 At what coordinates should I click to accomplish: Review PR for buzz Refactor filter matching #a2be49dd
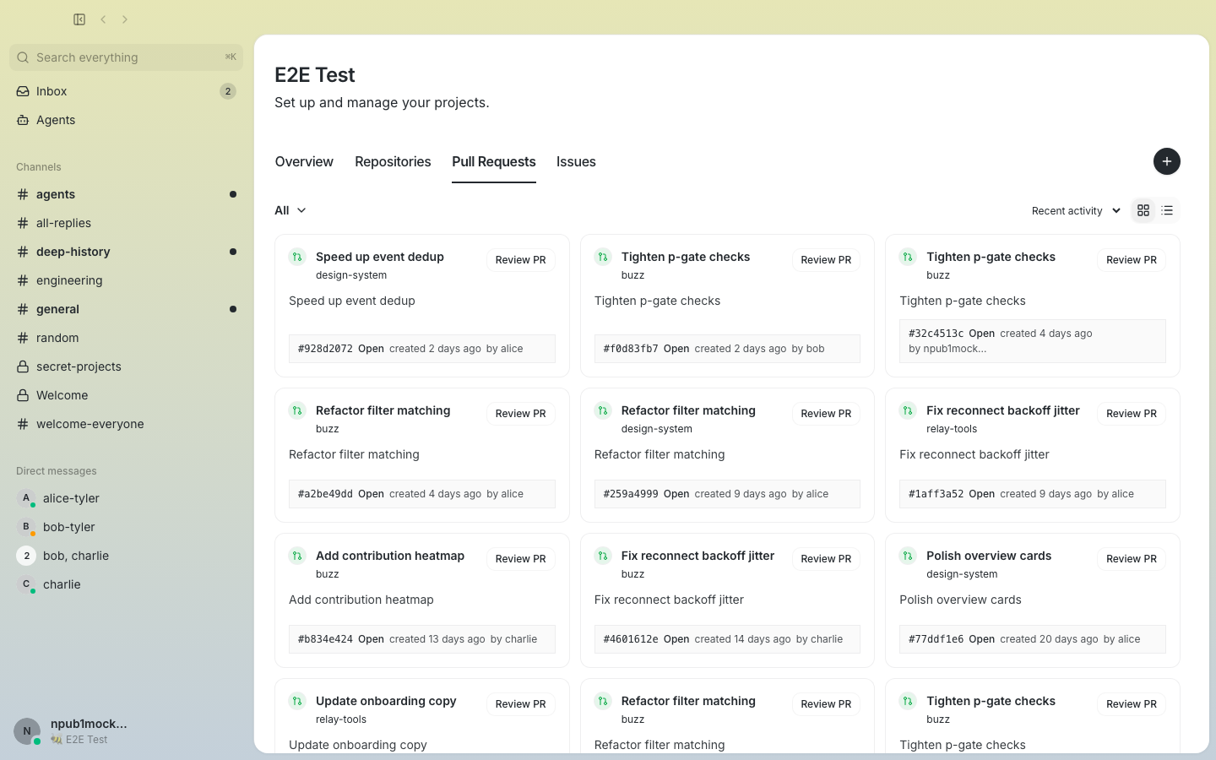[x=520, y=414]
